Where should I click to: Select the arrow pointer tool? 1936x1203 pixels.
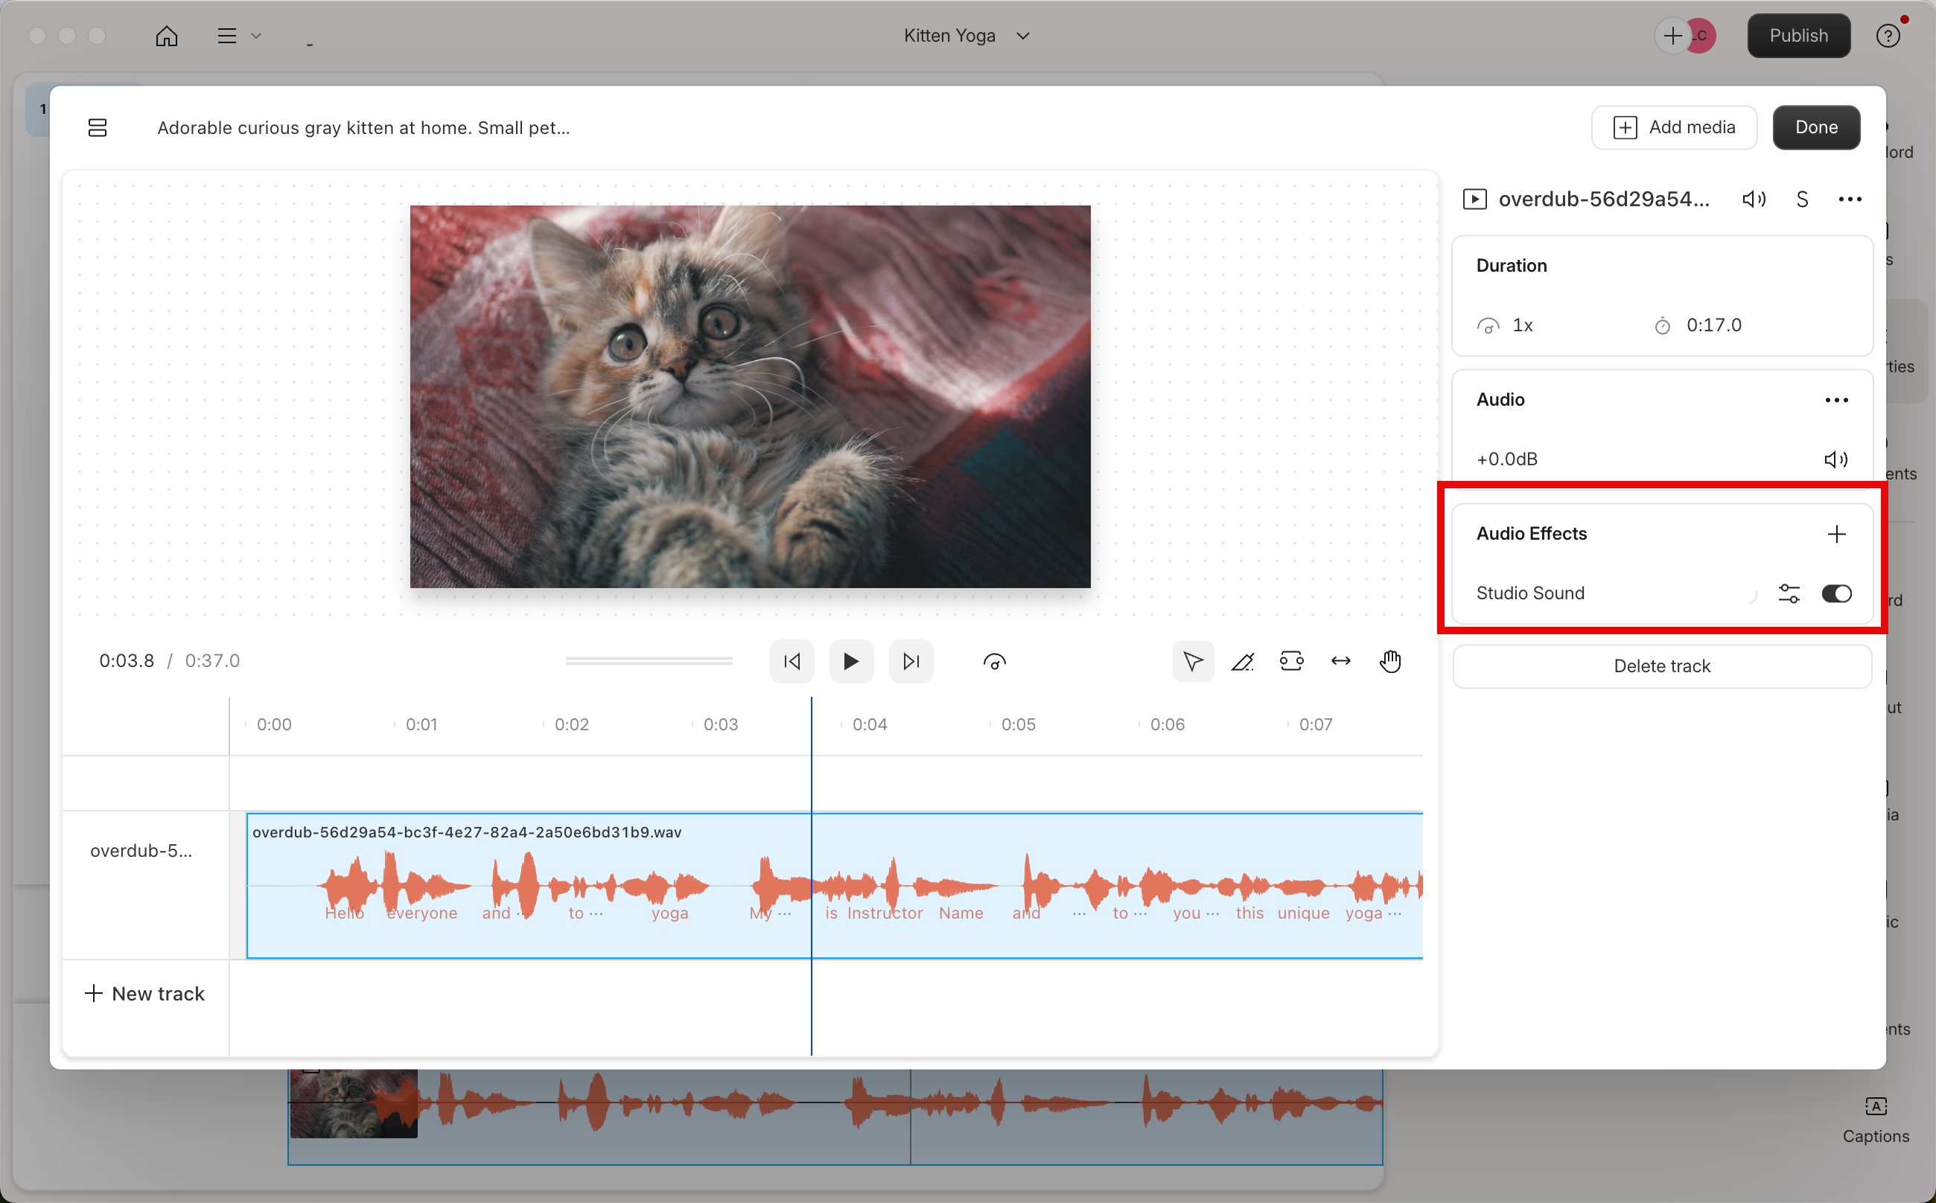[x=1193, y=661]
